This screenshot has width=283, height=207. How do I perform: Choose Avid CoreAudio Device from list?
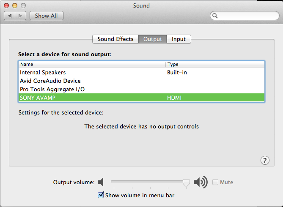click(50, 81)
